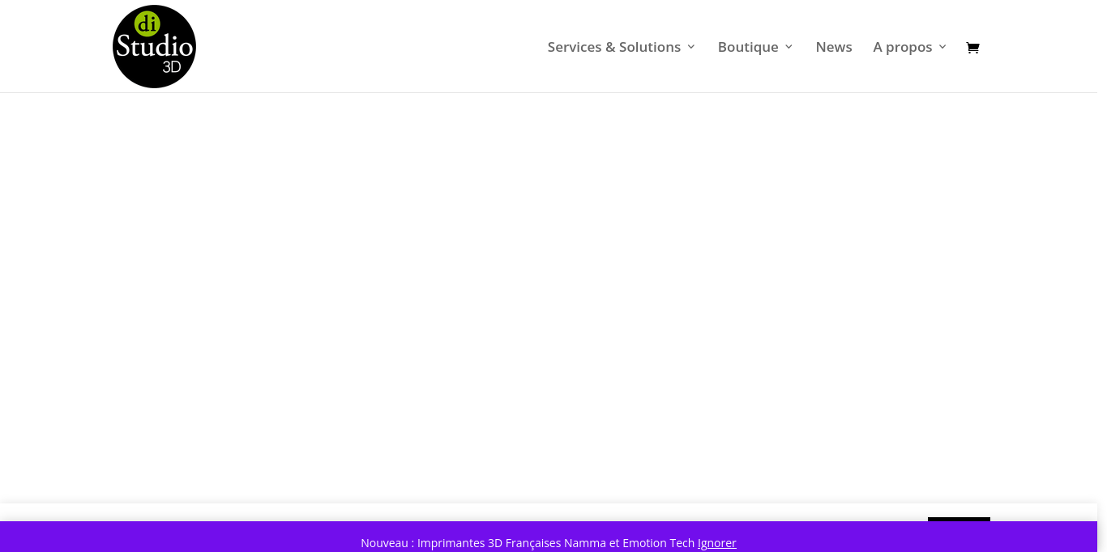Image resolution: width=1107 pixels, height=552 pixels.
Task: Expand the A propos dropdown chevron
Action: click(942, 47)
